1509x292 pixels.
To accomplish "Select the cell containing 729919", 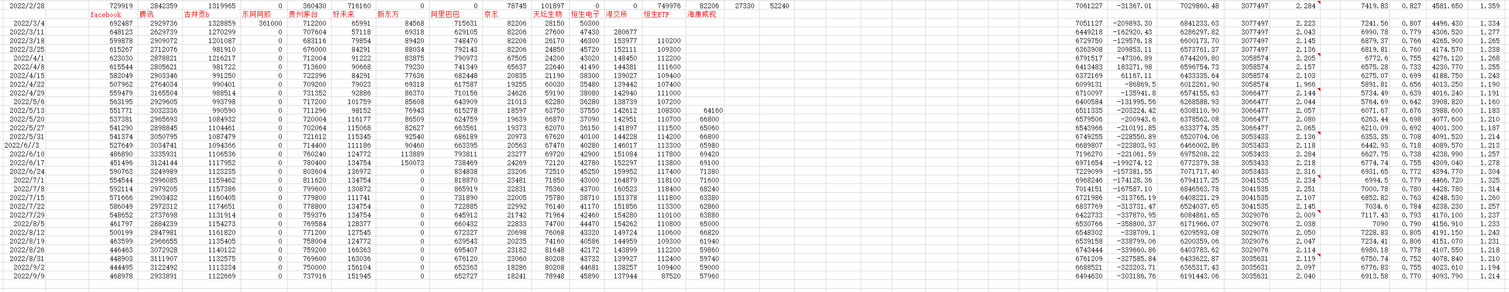I will click(113, 6).
